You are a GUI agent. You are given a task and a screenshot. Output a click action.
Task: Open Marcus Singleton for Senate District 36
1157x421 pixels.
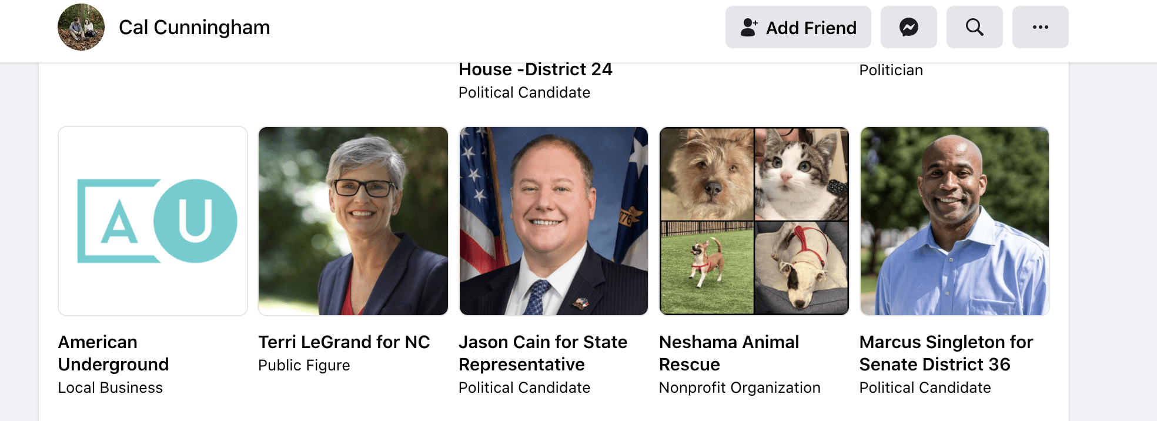coord(946,353)
